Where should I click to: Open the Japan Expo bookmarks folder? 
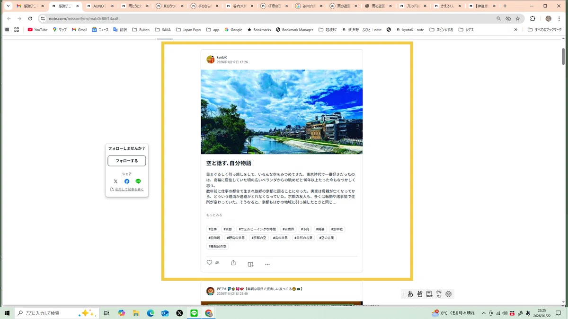[x=188, y=29]
